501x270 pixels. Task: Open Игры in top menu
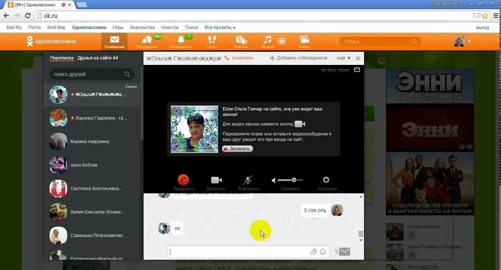coord(118,28)
